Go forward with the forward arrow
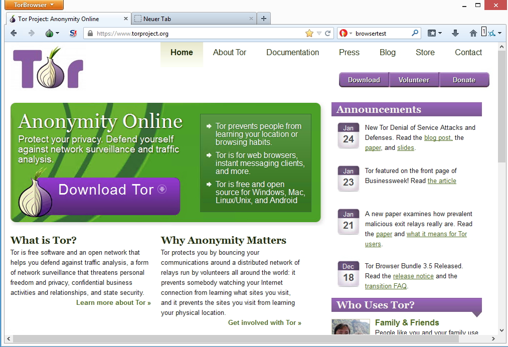Screen dimensions: 508x347 coord(31,33)
